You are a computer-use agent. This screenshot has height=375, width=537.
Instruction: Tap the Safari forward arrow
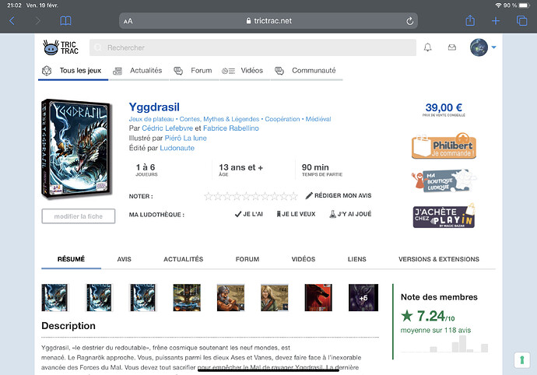coord(37,21)
